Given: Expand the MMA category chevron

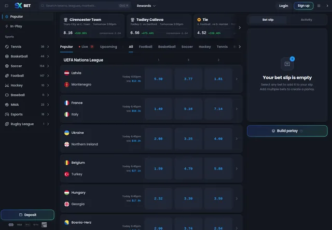Looking at the screenshot, I should [x=48, y=105].
